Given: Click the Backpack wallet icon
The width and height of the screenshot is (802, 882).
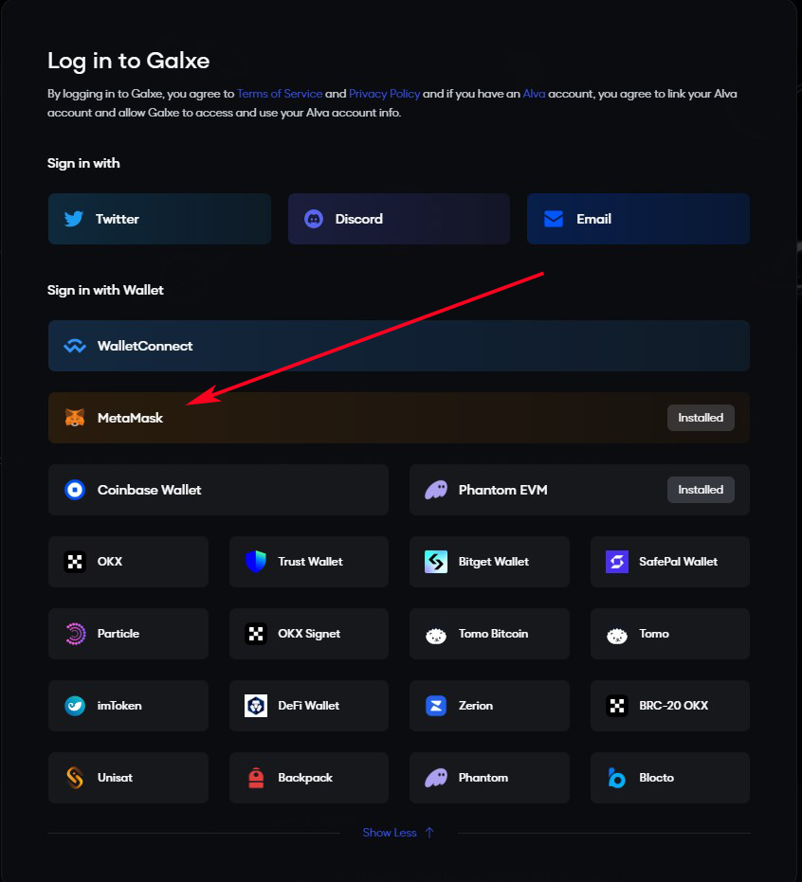Looking at the screenshot, I should click(x=256, y=778).
